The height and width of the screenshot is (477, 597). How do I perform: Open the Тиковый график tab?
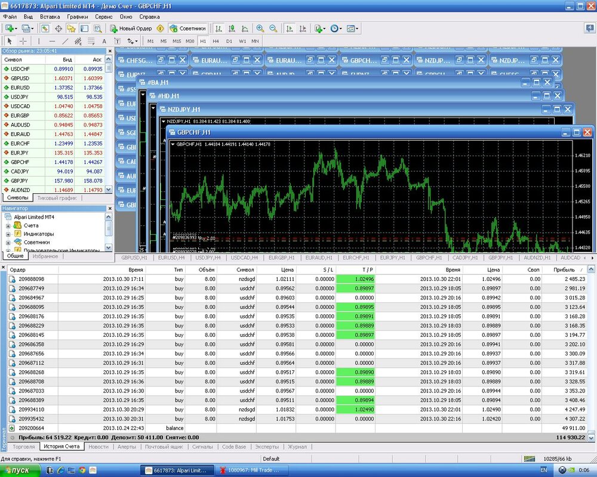point(56,198)
